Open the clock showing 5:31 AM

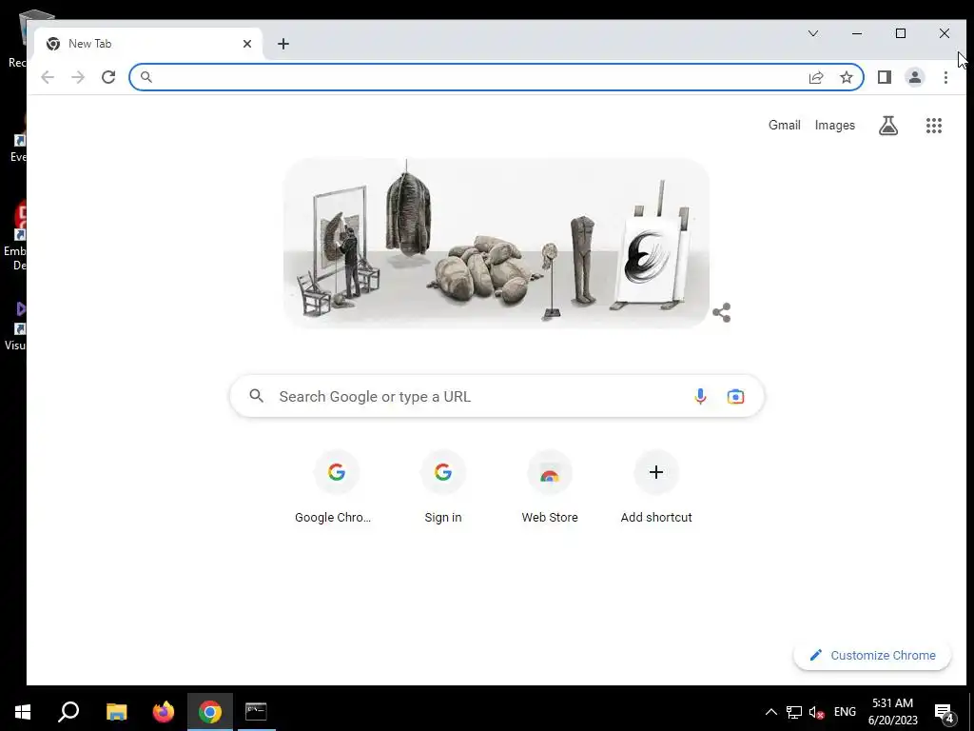(892, 712)
